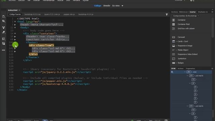Click the Responsive Video Embed icon

(173, 54)
